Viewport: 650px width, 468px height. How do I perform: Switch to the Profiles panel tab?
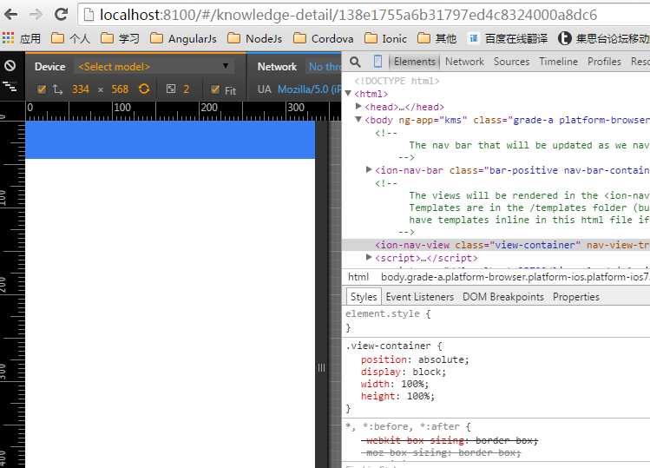(x=604, y=62)
